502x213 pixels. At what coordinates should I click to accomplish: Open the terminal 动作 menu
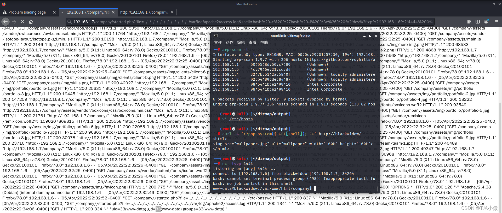tap(229, 43)
